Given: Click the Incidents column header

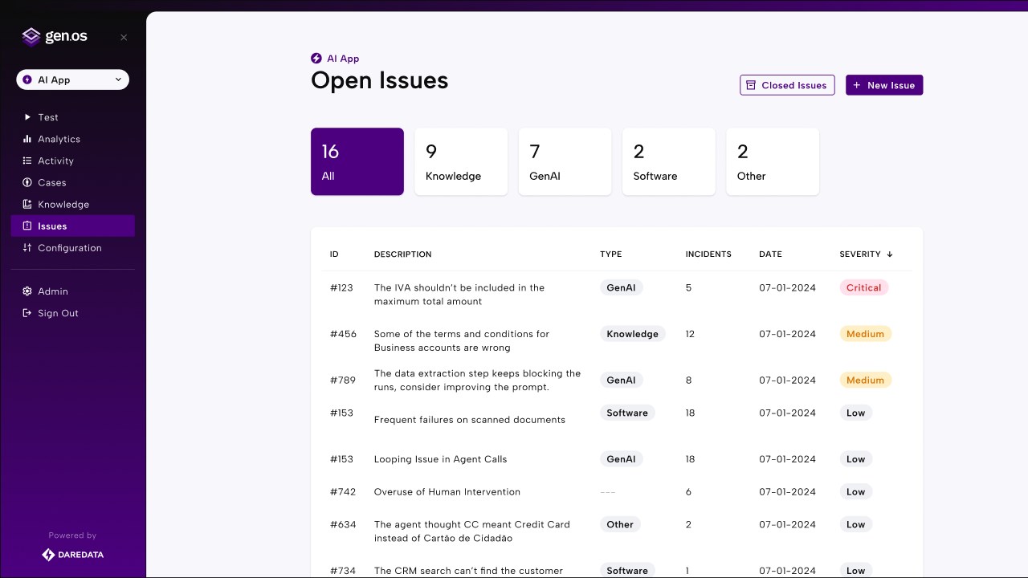Looking at the screenshot, I should click(708, 254).
